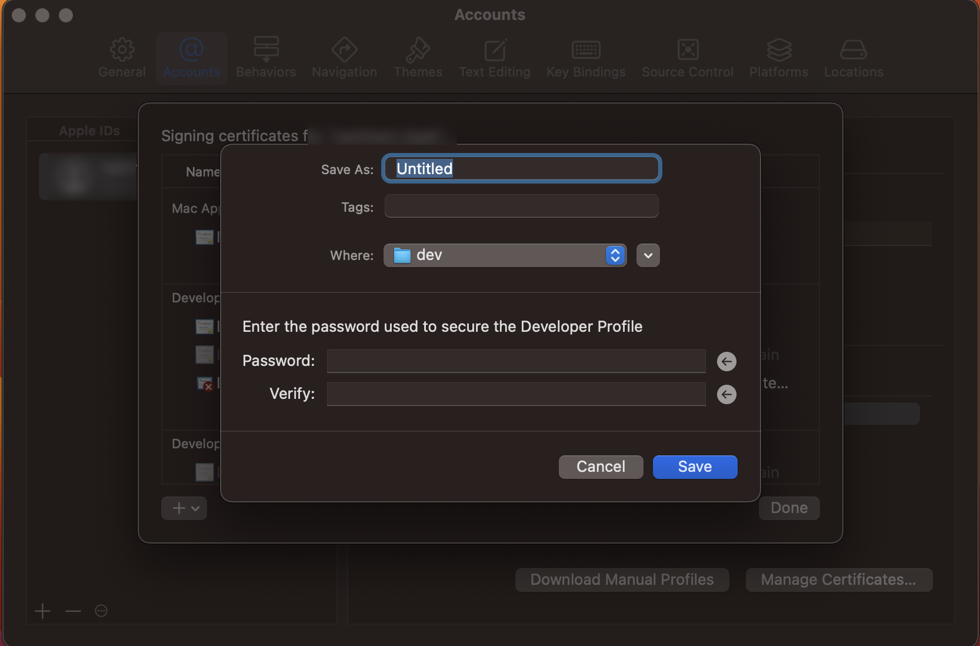Screen dimensions: 980x646
Task: Cancel the save dialog
Action: pyautogui.click(x=601, y=467)
